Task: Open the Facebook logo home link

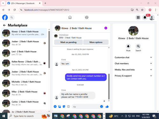Action: [x=5, y=17]
